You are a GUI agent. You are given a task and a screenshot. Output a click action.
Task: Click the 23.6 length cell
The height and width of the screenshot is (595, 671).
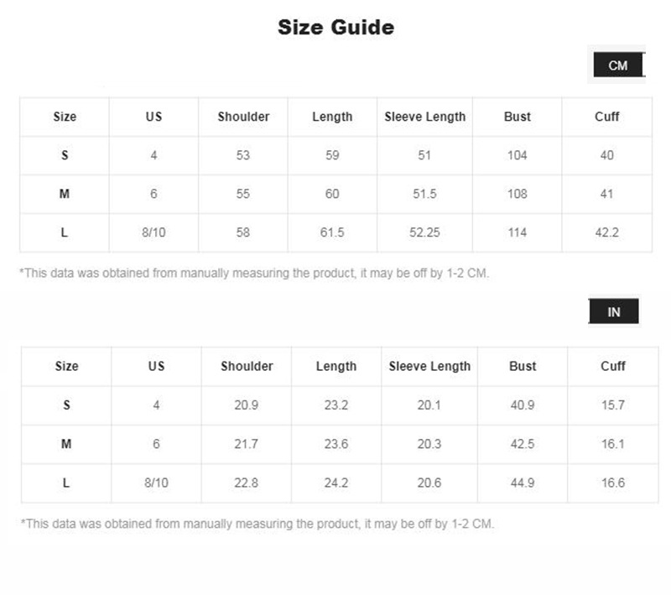[x=336, y=444]
